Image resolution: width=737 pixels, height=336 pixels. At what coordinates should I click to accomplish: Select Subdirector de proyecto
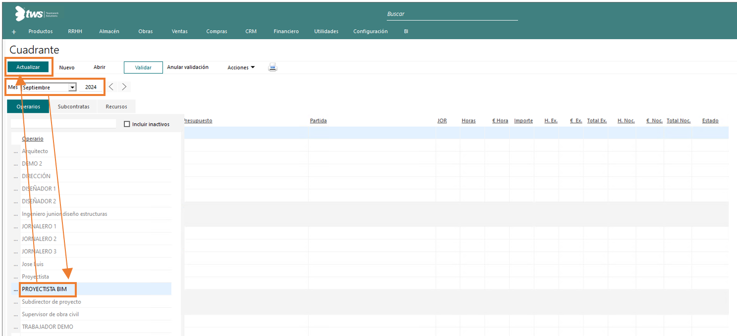(x=52, y=302)
